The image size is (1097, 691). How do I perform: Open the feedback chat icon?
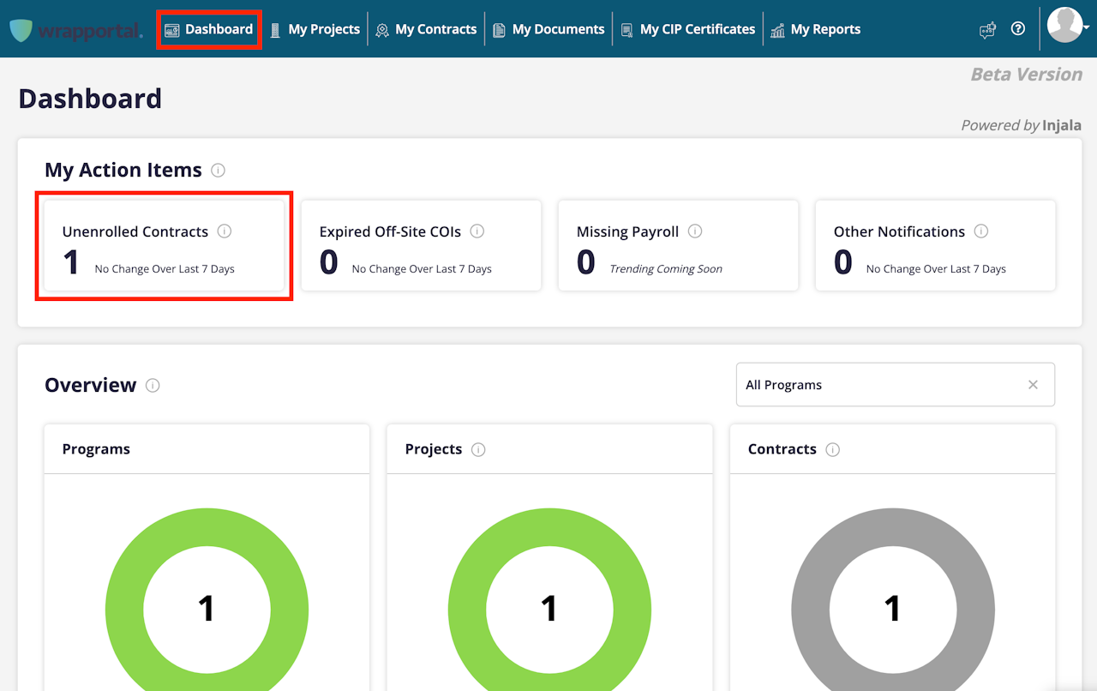(x=987, y=30)
